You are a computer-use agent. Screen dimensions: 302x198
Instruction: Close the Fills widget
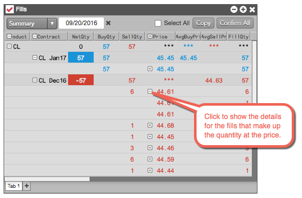coord(252,9)
